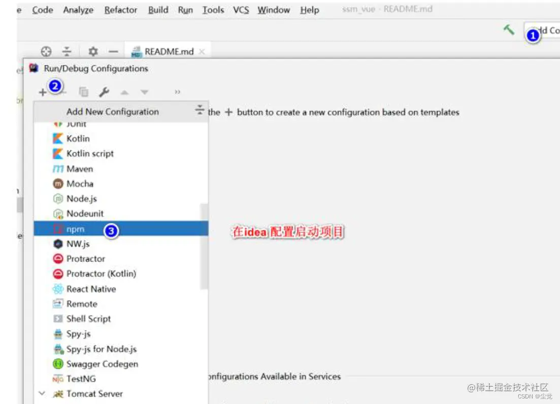Select React Native configuration type
The height and width of the screenshot is (404, 560).
121,289
